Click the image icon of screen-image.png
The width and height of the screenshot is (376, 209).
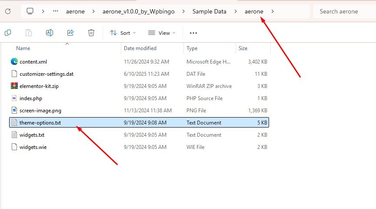pos(14,110)
